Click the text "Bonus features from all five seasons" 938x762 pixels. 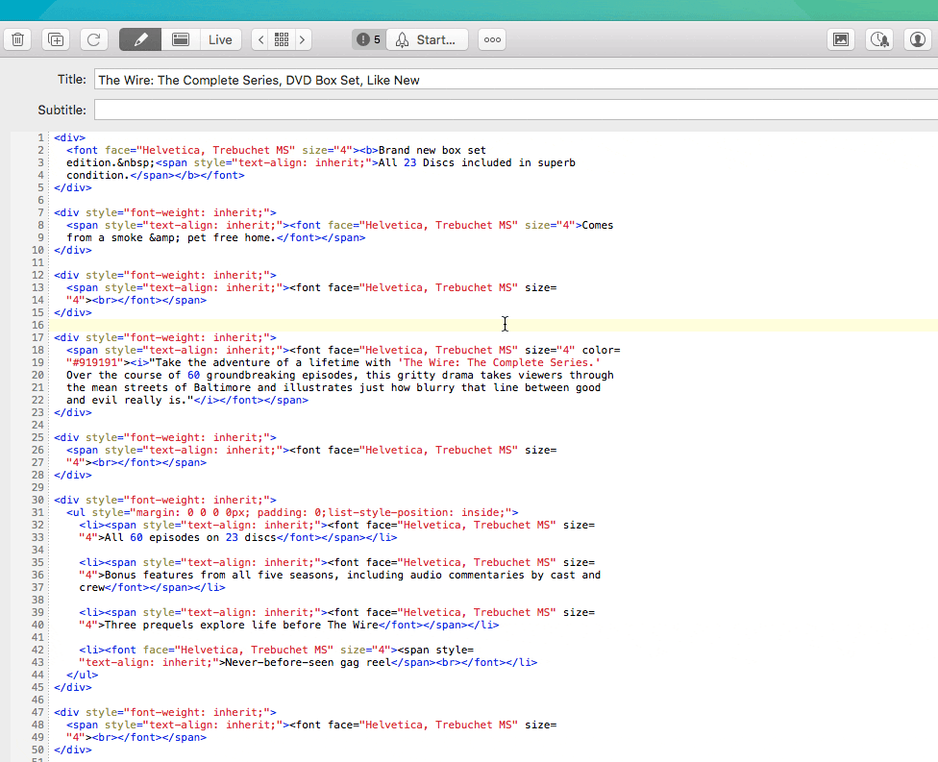pyautogui.click(x=219, y=575)
